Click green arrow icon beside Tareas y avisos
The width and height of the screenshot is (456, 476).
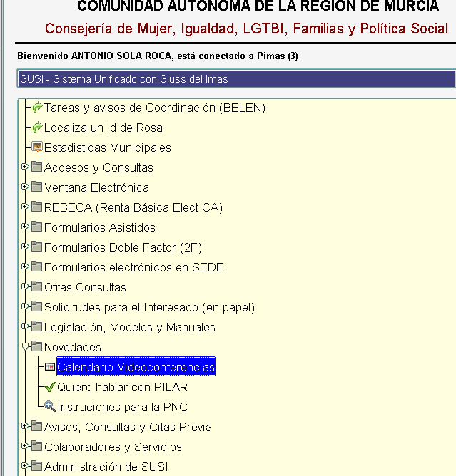(37, 108)
